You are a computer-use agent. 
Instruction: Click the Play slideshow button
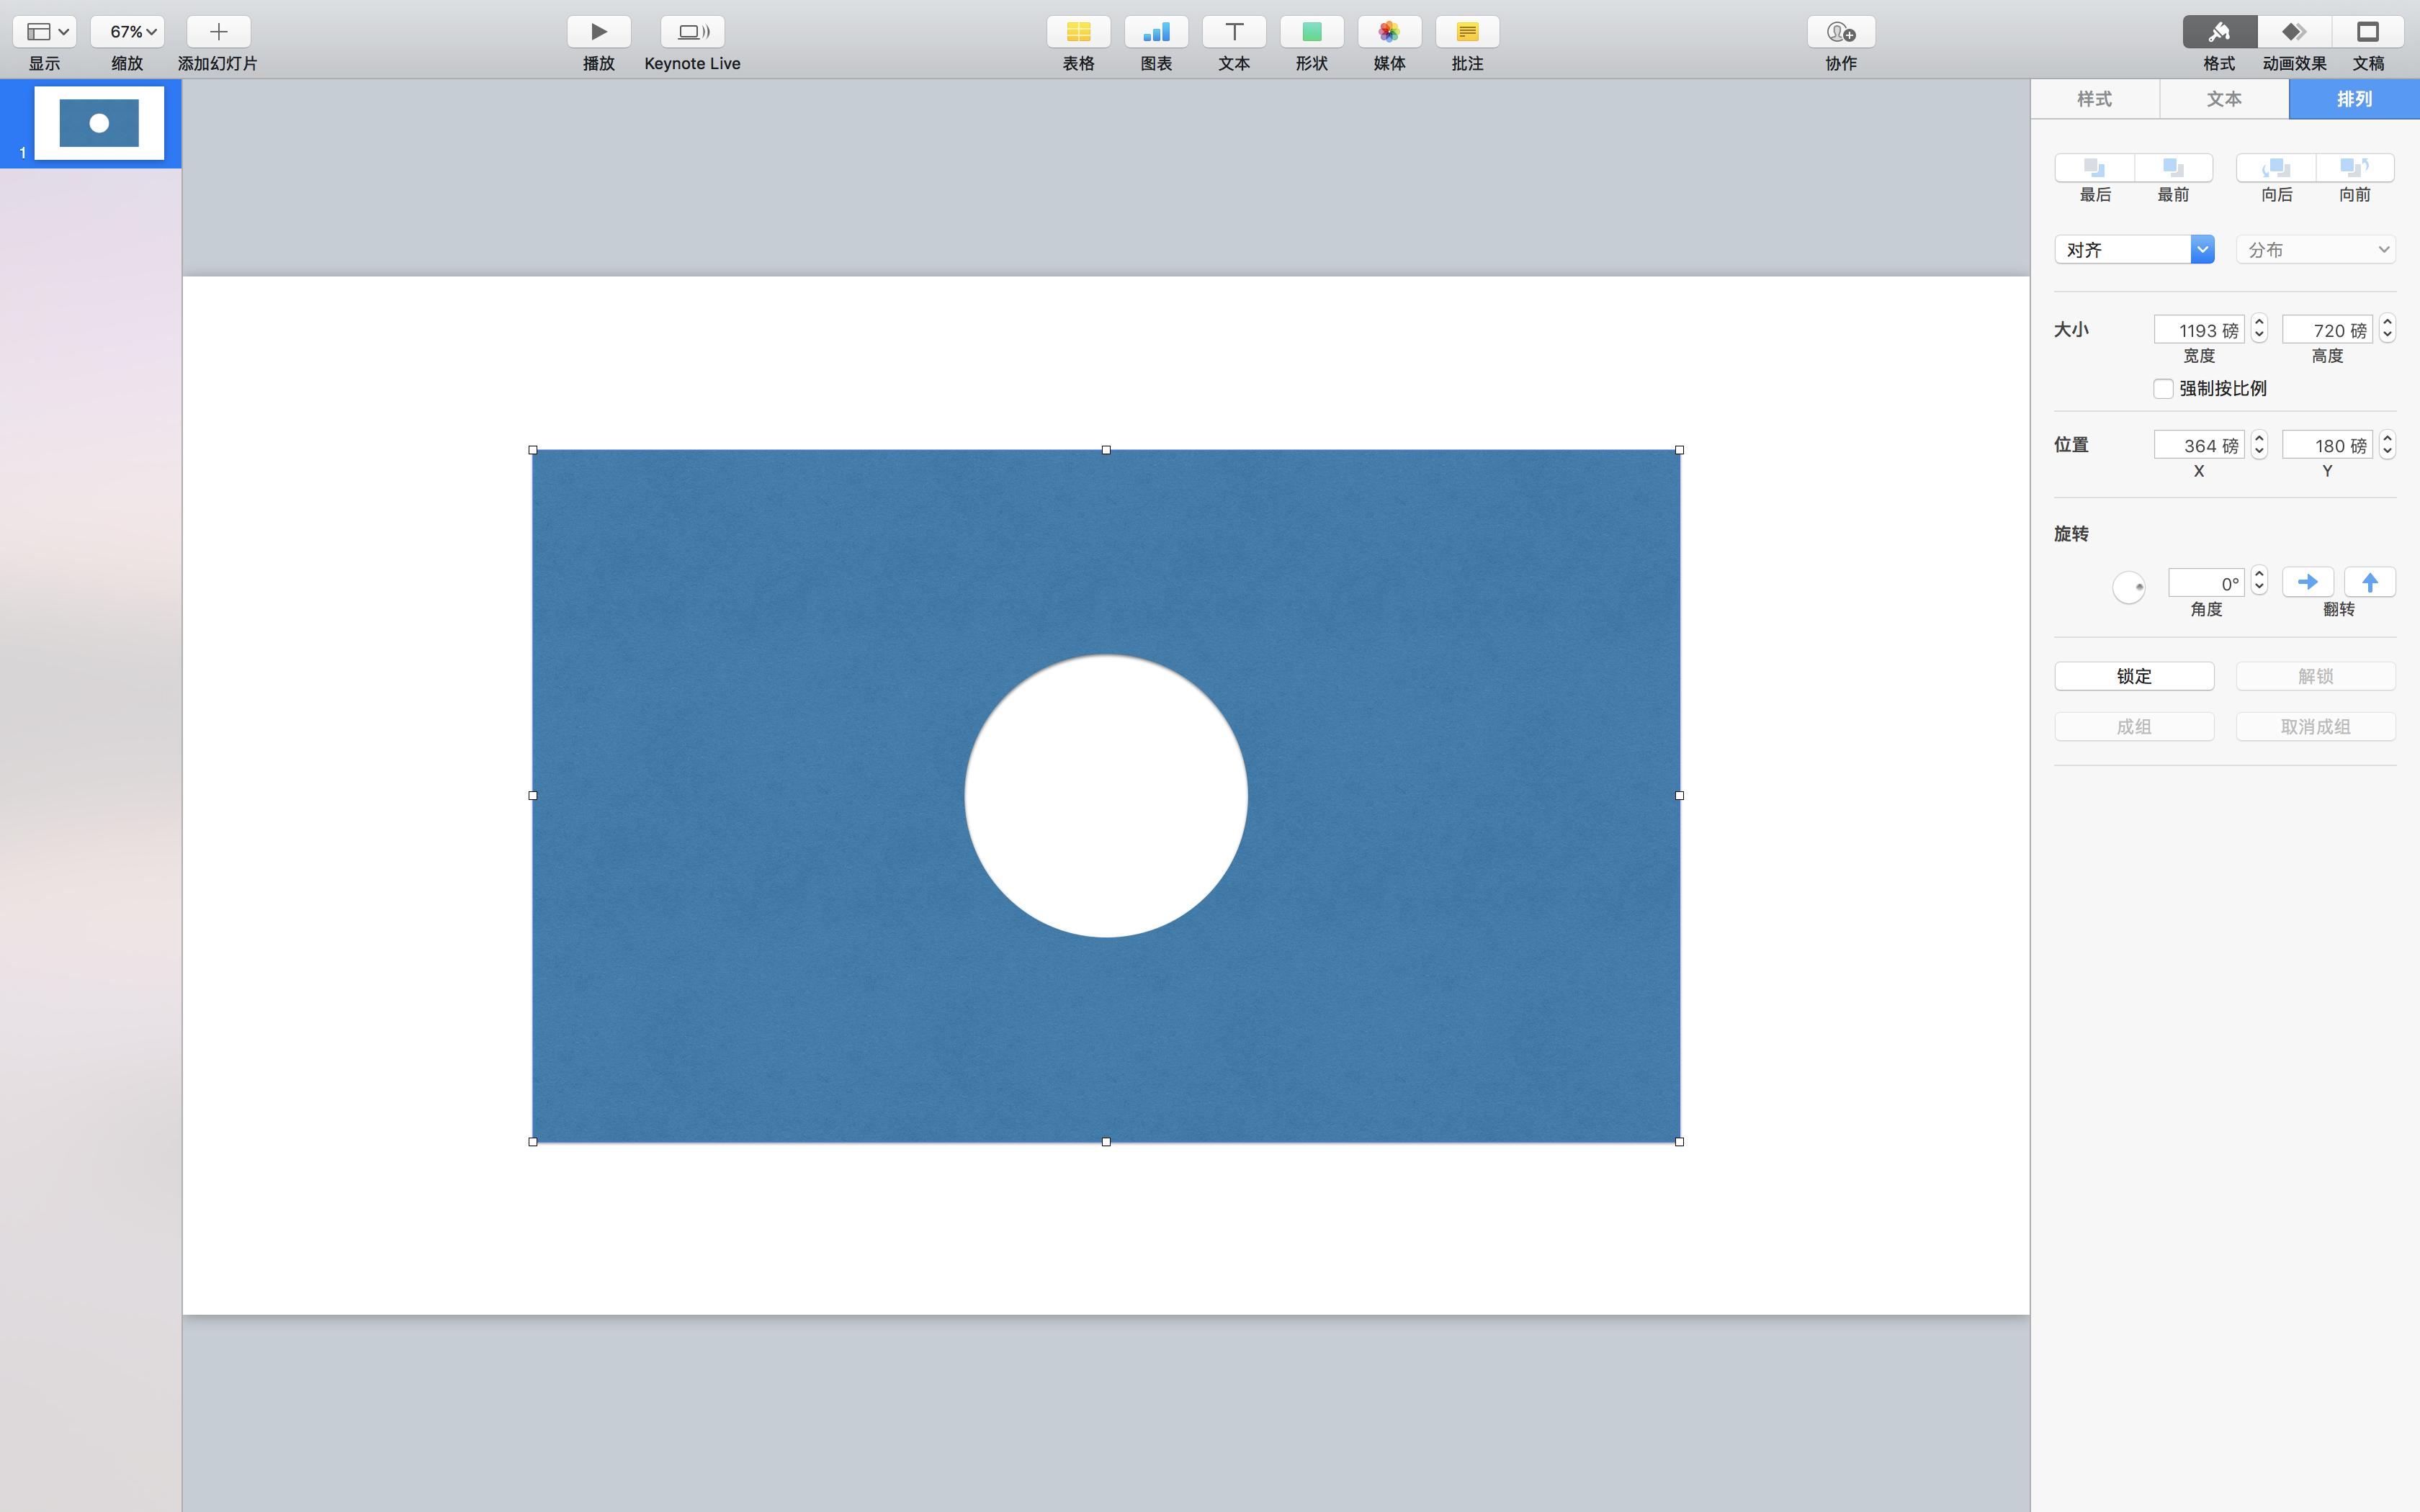coord(598,32)
